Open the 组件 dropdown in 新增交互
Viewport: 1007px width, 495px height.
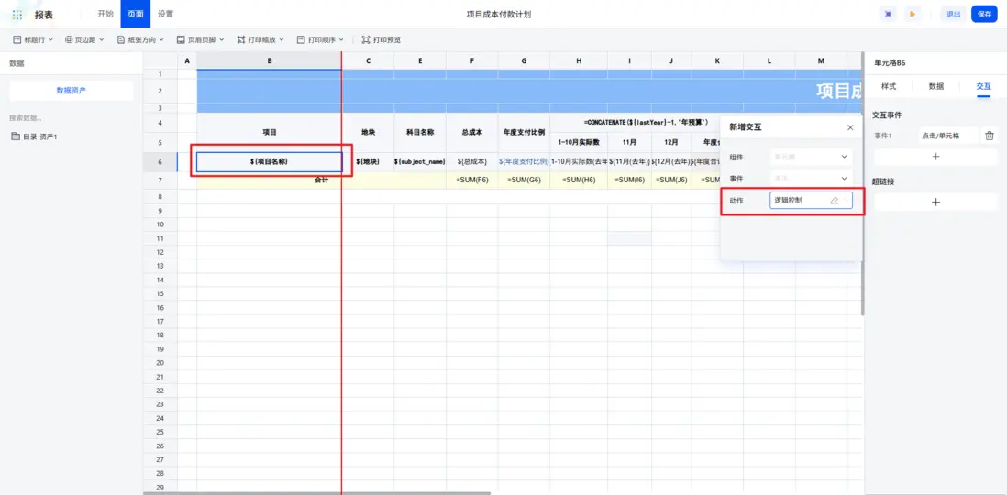coord(811,156)
